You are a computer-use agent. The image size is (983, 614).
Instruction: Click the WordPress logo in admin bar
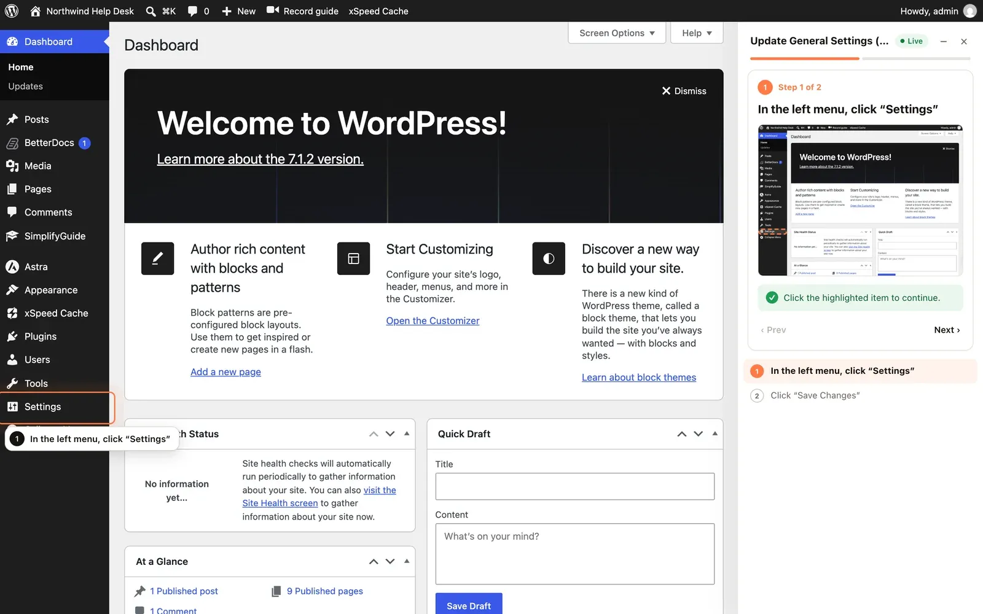[x=12, y=11]
